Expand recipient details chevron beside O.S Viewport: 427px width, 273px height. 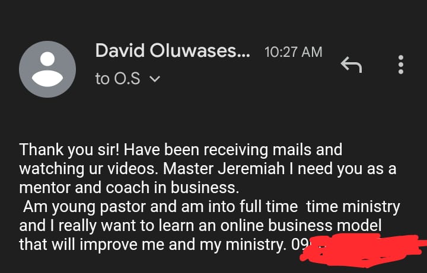(155, 79)
